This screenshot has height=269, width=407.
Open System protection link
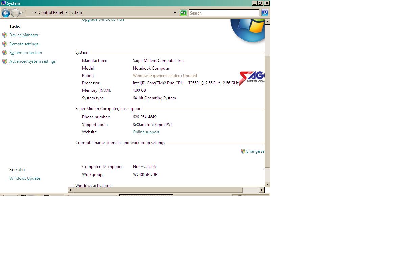click(x=26, y=53)
